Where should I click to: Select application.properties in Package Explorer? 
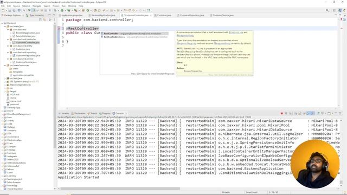pos(22,75)
